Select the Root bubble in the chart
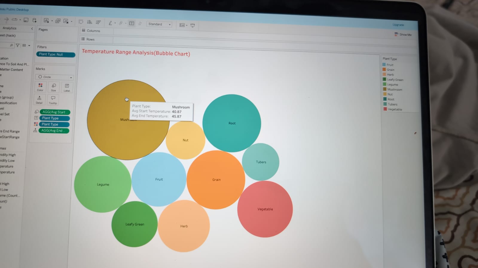The width and height of the screenshot is (478, 268). pyautogui.click(x=232, y=123)
